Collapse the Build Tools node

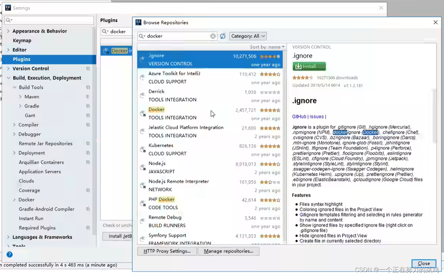14,87
